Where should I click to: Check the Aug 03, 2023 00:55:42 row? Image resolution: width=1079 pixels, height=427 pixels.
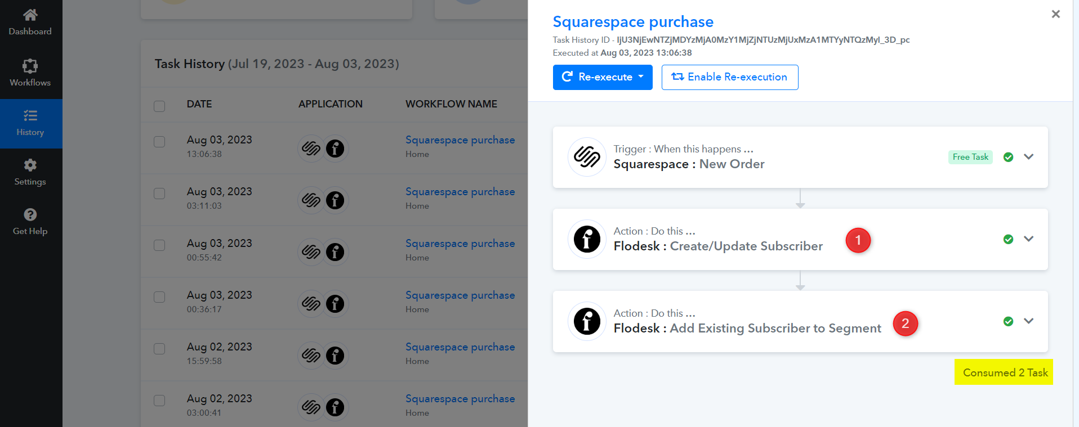pyautogui.click(x=159, y=245)
